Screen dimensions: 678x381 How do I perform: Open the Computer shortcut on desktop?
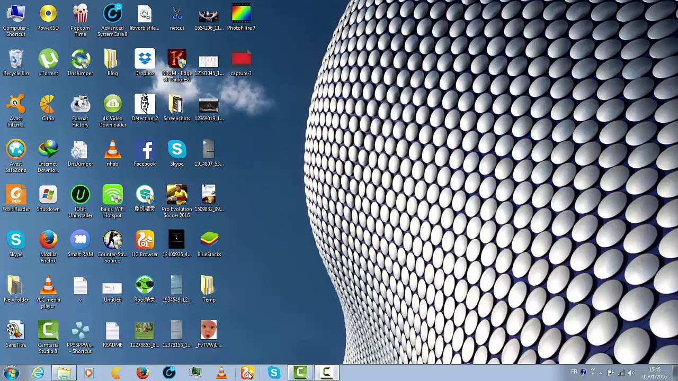click(x=16, y=20)
